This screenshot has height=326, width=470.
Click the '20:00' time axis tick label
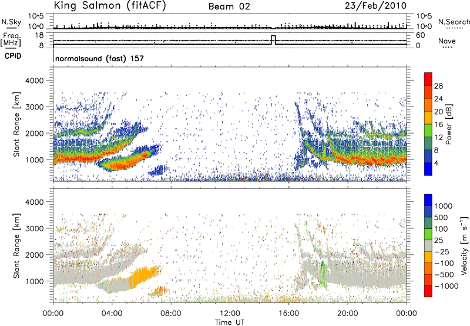pos(347,313)
